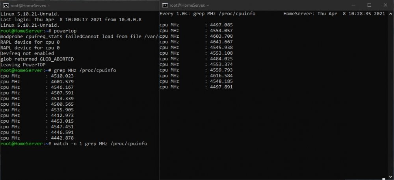Click the scrollbar down arrow in right window

click(390, 177)
